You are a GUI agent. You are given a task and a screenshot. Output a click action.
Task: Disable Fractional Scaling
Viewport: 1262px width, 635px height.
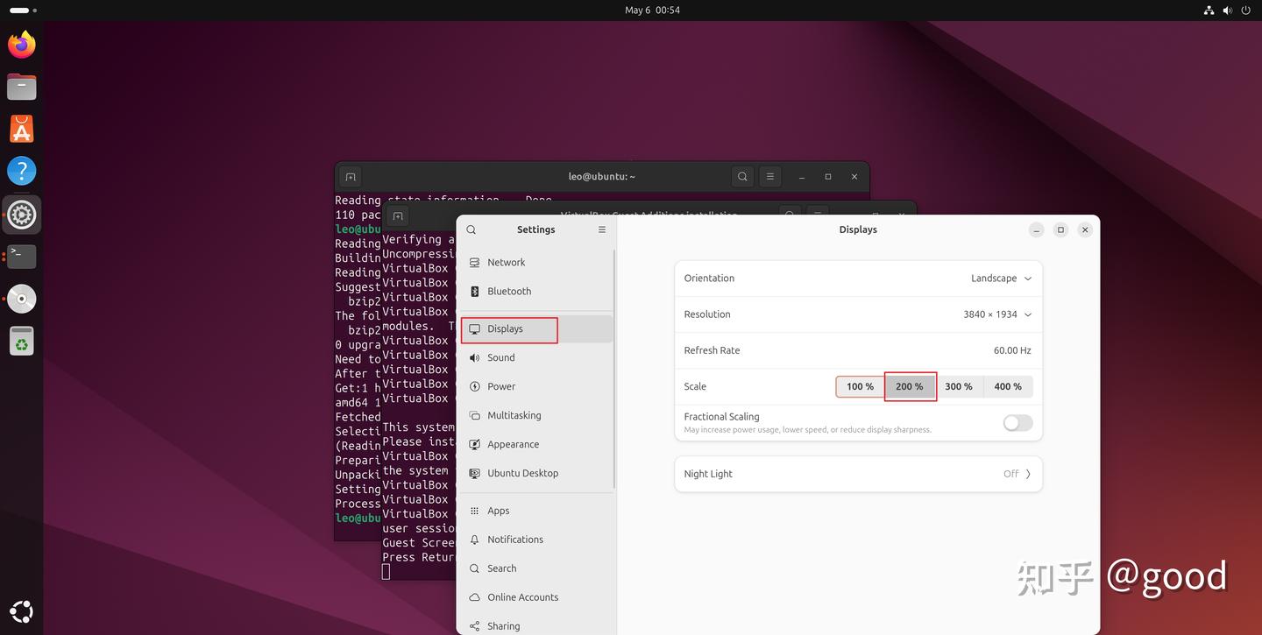tap(1017, 423)
